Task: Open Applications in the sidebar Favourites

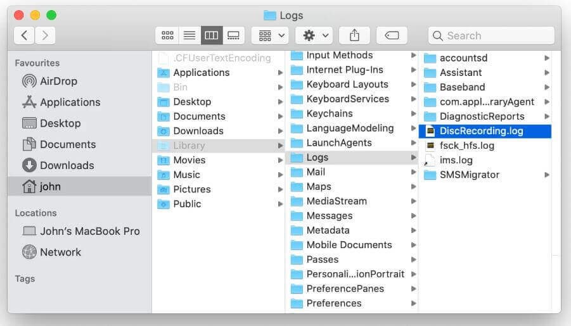Action: pyautogui.click(x=79, y=103)
